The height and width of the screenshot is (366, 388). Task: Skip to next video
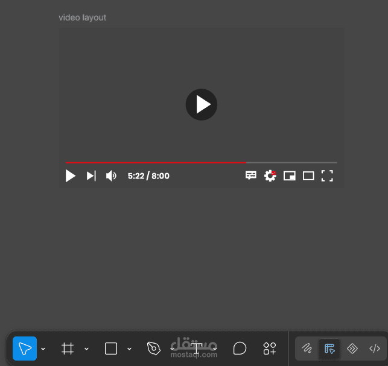[91, 176]
